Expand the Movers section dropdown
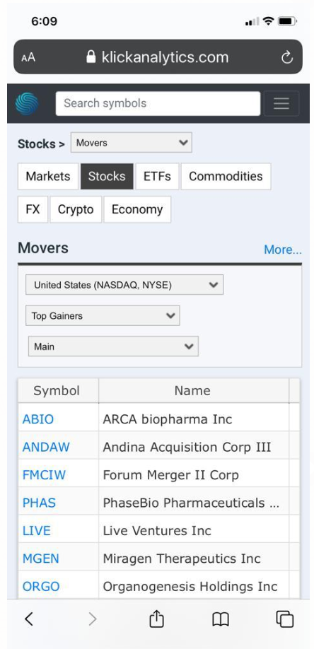 click(132, 143)
